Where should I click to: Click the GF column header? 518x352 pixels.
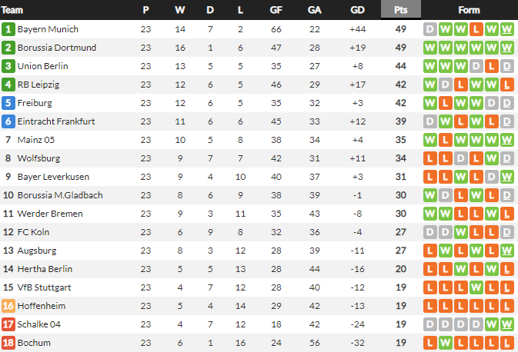[276, 10]
